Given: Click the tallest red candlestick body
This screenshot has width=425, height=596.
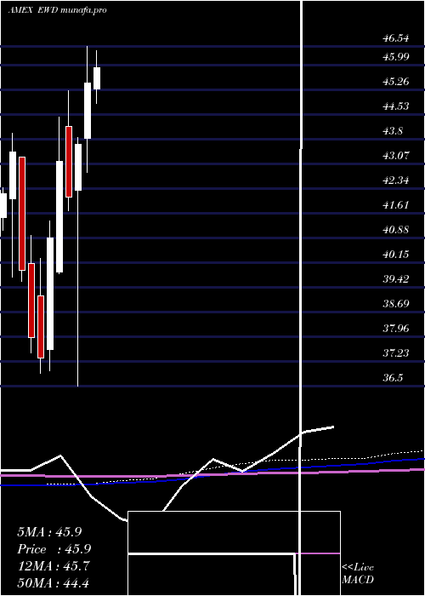Looking at the screenshot, I should click(22, 214).
